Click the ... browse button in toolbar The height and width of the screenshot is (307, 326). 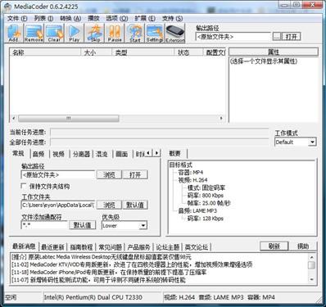point(277,37)
